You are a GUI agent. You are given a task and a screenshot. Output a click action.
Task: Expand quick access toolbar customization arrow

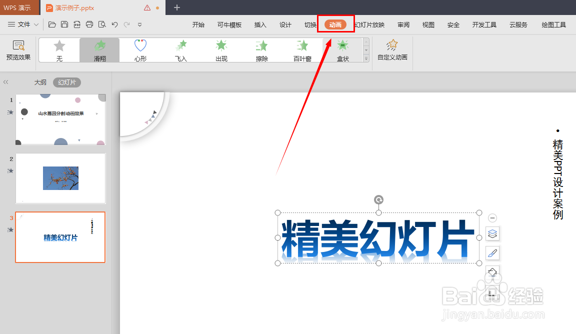[139, 25]
